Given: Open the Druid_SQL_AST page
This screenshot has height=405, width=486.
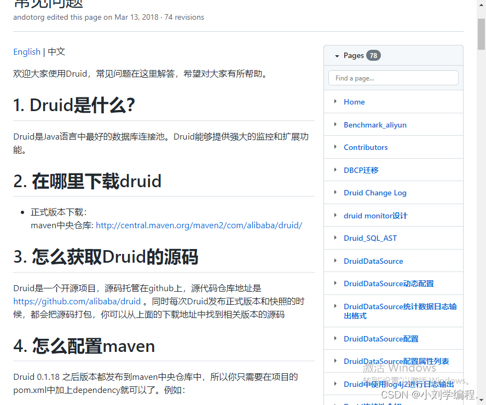Looking at the screenshot, I should [x=370, y=238].
